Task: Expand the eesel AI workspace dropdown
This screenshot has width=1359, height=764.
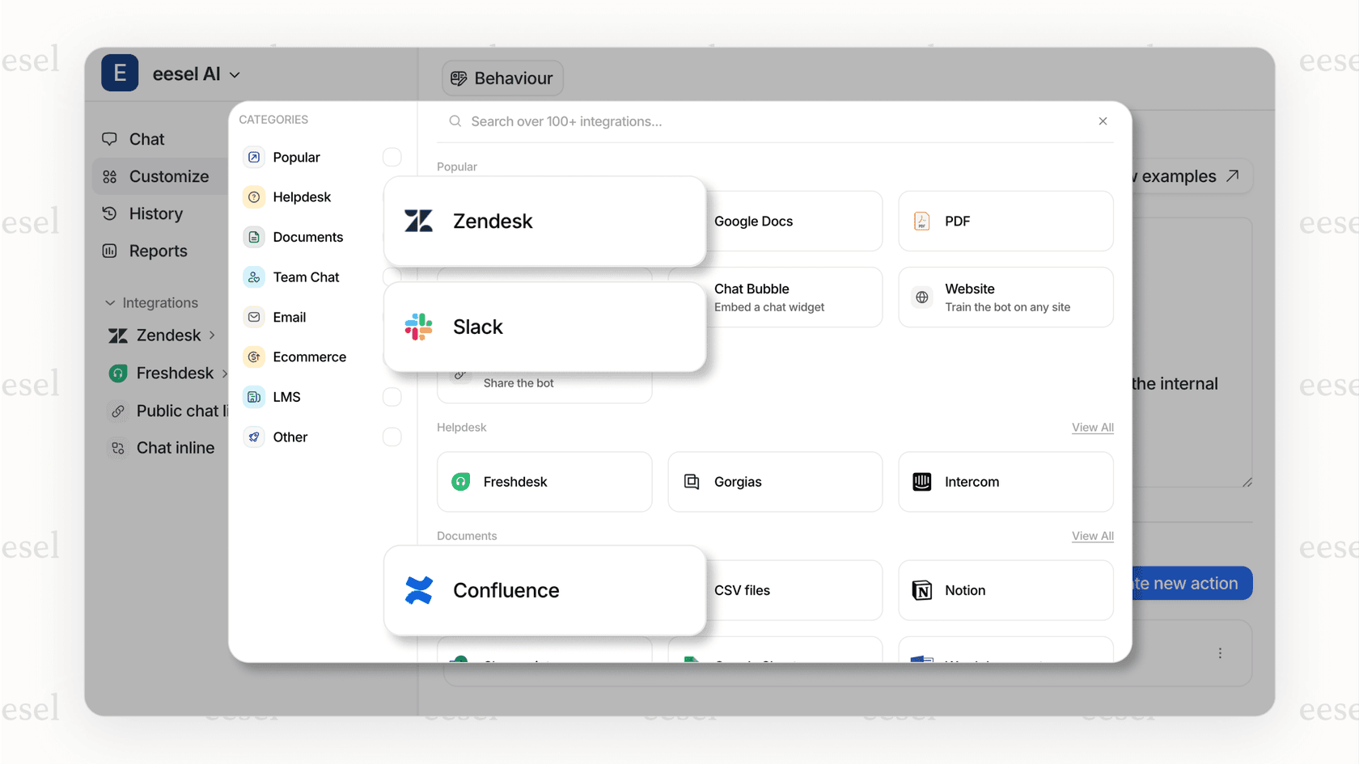Action: 235,74
